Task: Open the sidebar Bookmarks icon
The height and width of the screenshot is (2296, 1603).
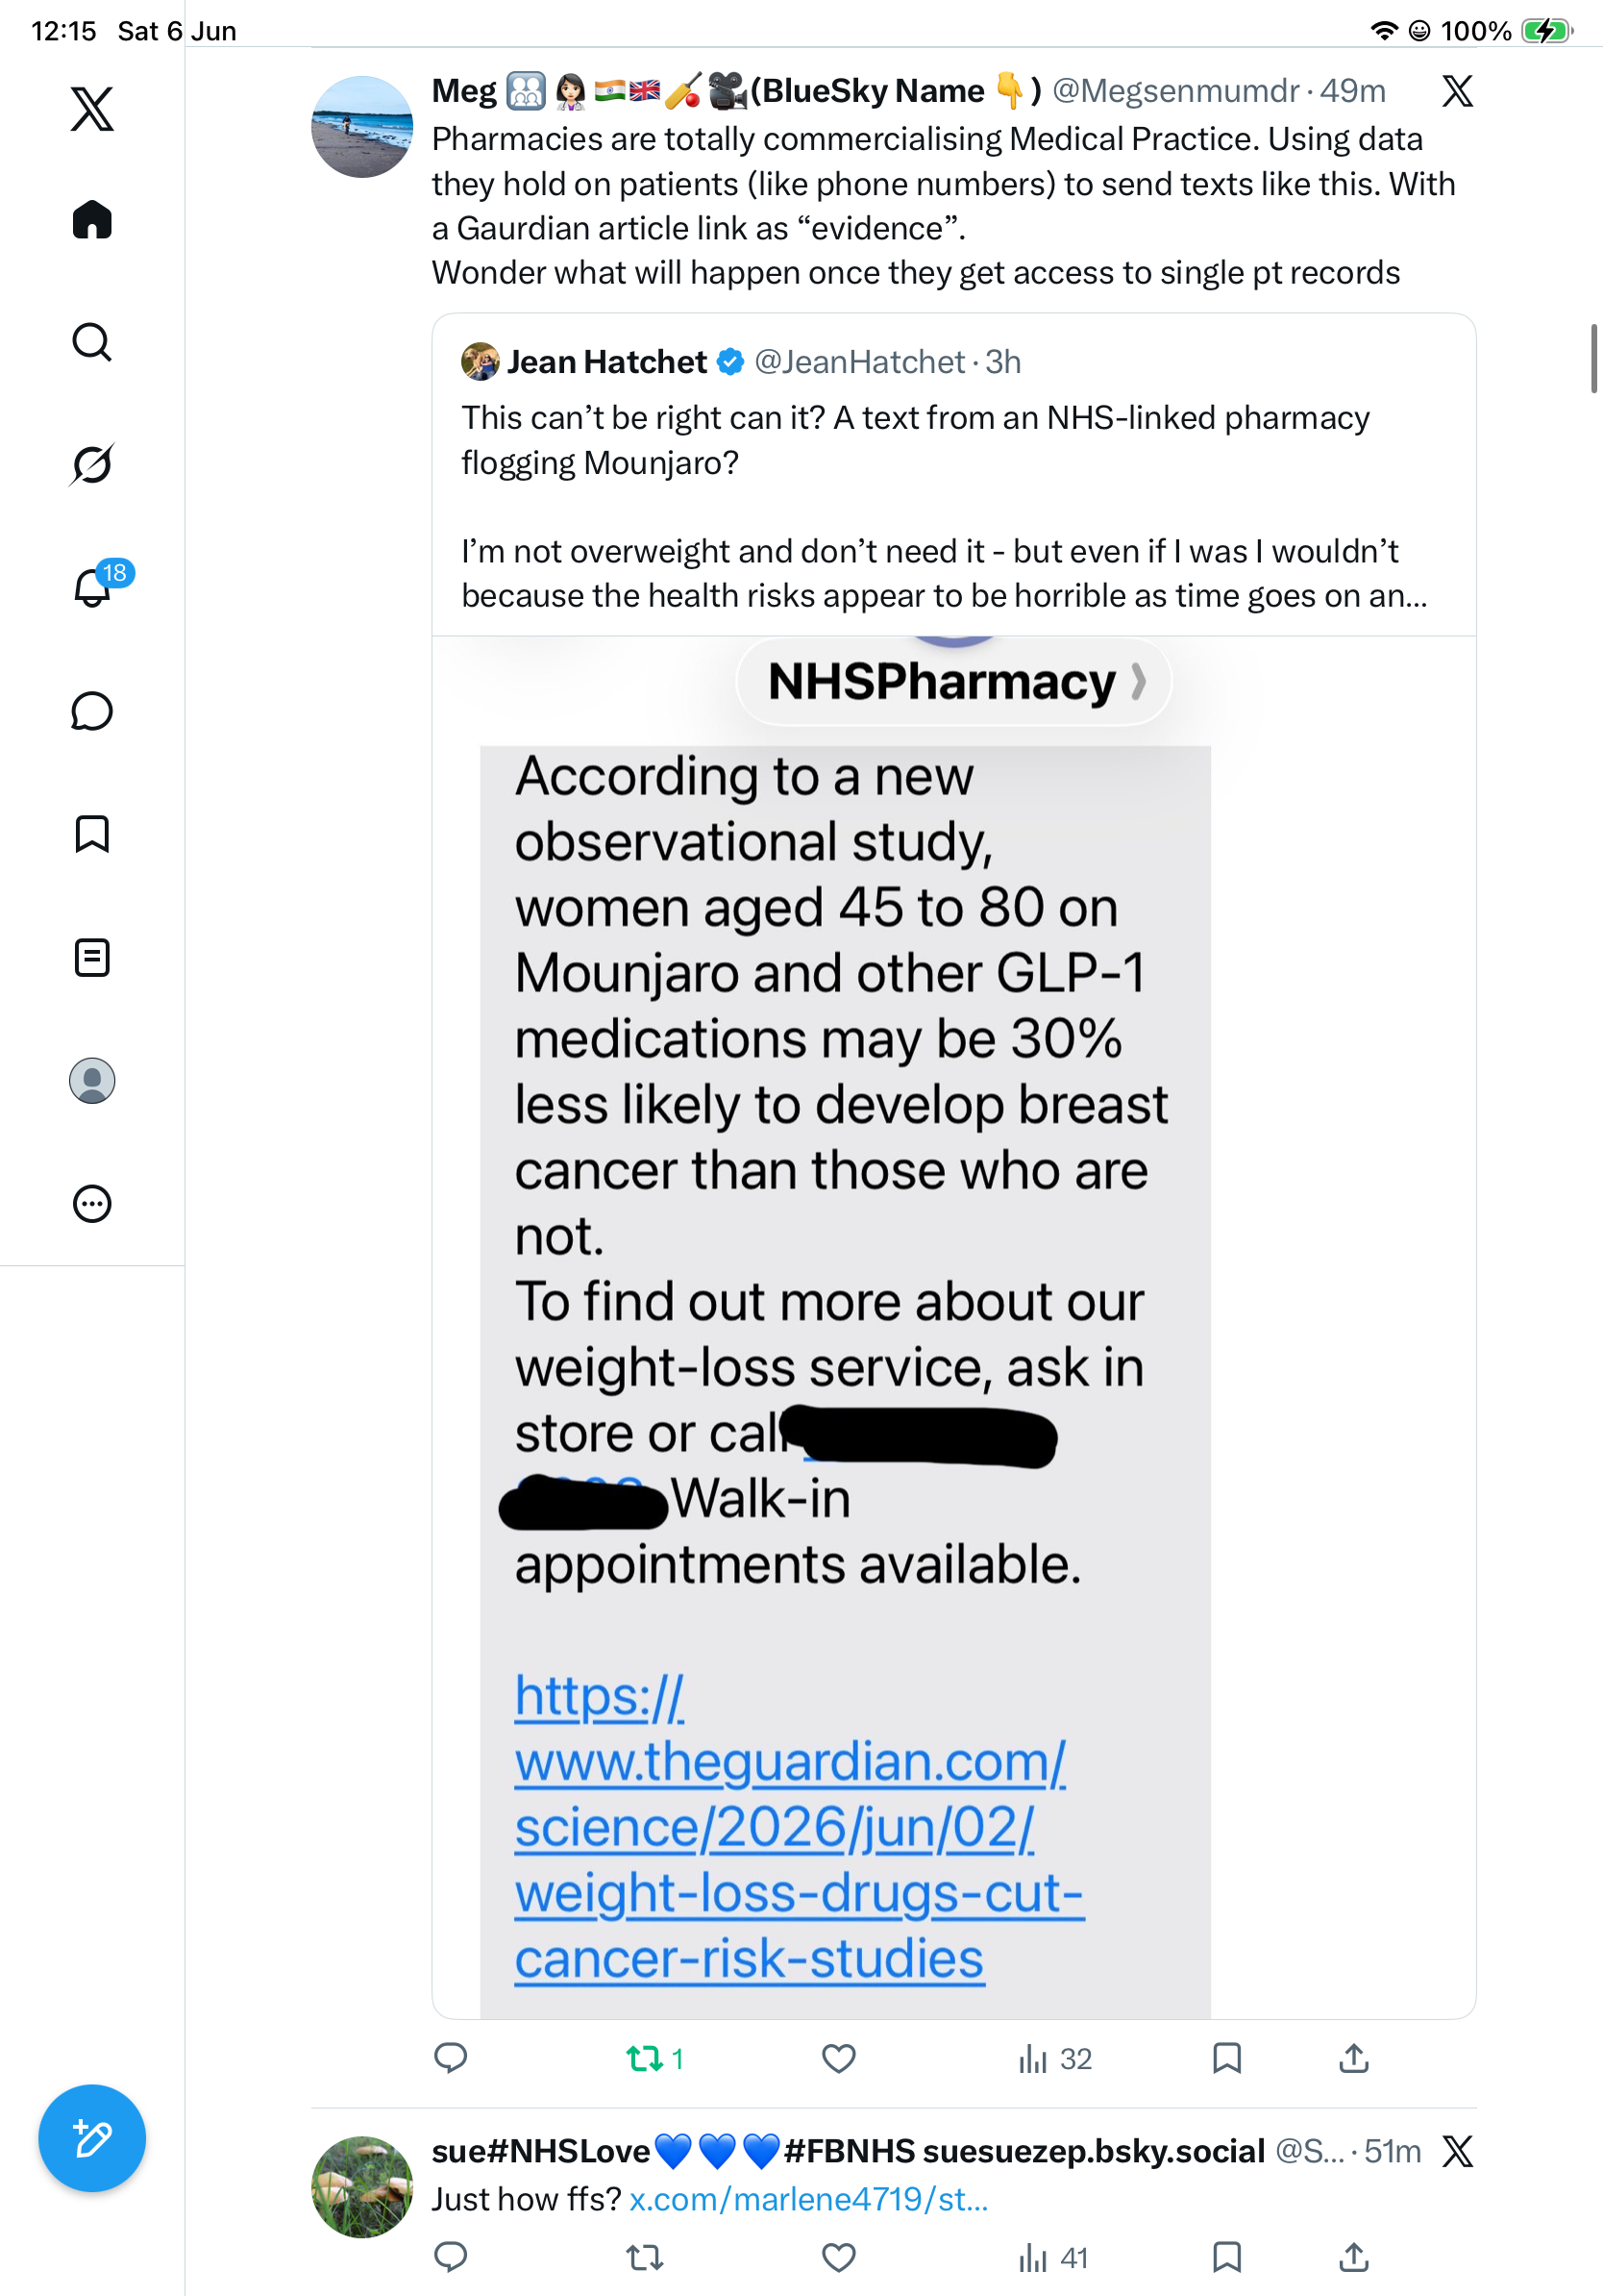Action: click(x=92, y=834)
